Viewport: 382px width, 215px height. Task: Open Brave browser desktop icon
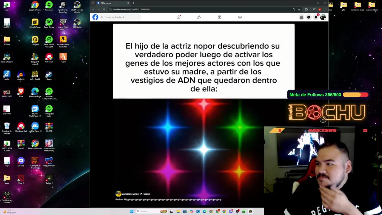[21, 93]
